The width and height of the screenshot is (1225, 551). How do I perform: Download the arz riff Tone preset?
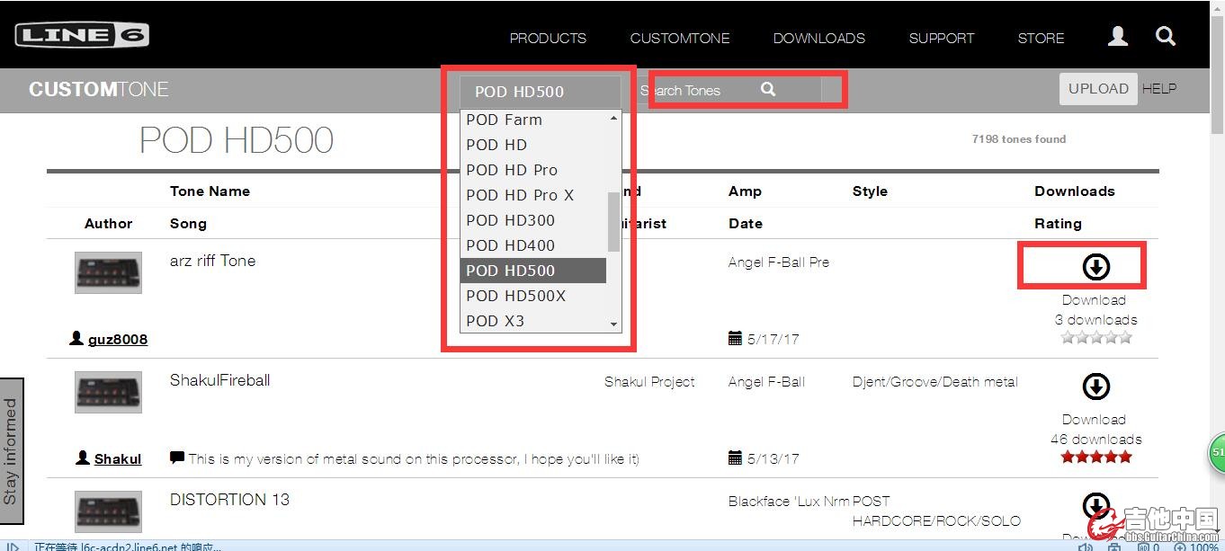1095,267
